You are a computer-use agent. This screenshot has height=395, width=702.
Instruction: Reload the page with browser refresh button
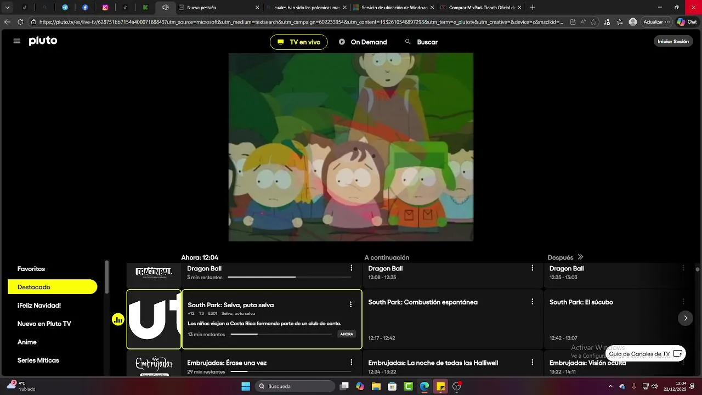click(20, 22)
